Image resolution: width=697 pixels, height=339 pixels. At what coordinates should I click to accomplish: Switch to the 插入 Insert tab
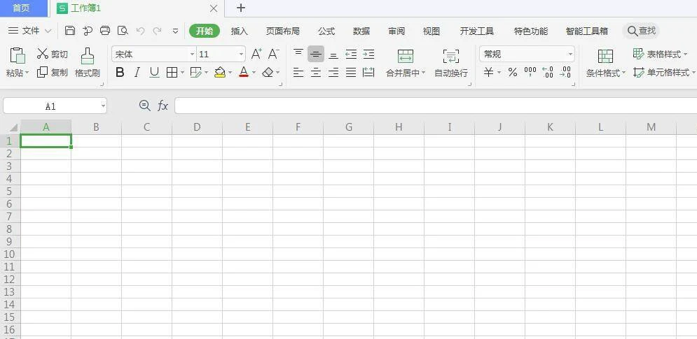(x=239, y=31)
